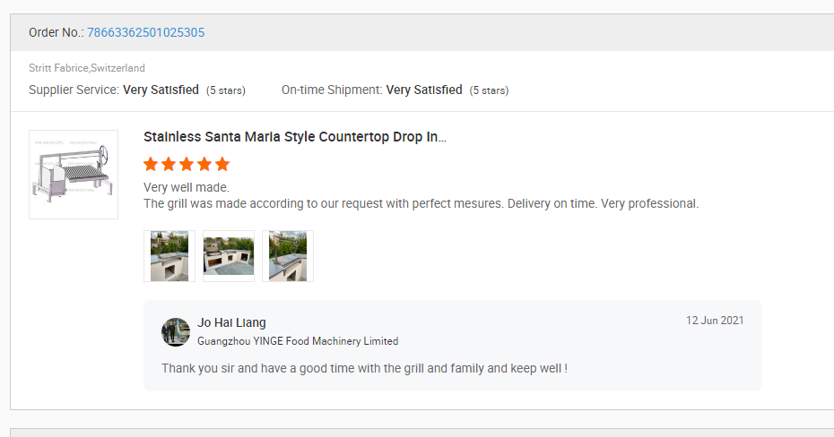Click the grill product thumbnail image
This screenshot has width=834, height=437.
[74, 175]
